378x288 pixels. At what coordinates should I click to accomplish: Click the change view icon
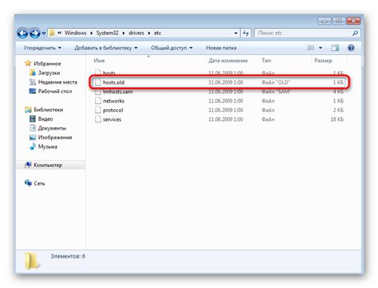click(x=311, y=48)
